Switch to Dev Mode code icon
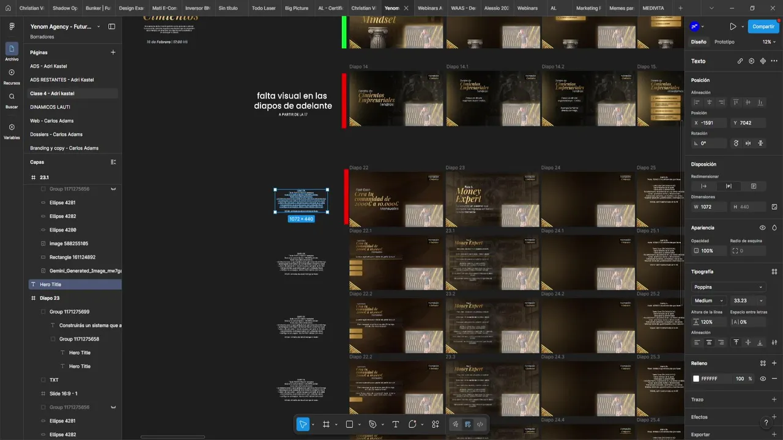This screenshot has height=440, width=783. pyautogui.click(x=480, y=424)
